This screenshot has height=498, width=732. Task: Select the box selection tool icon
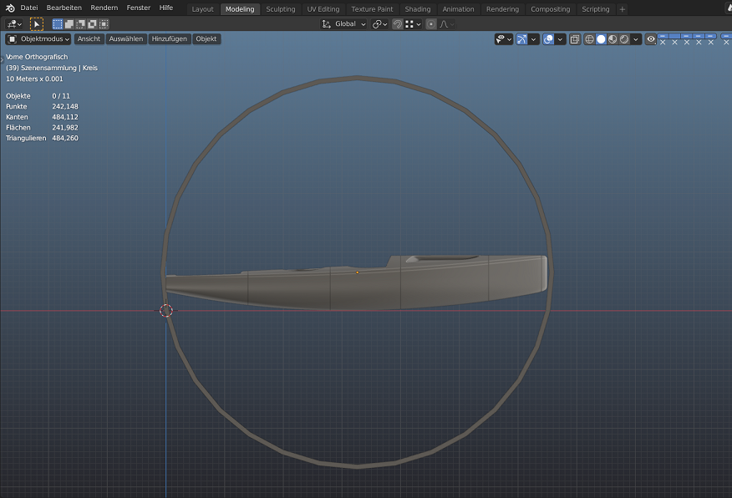(37, 24)
